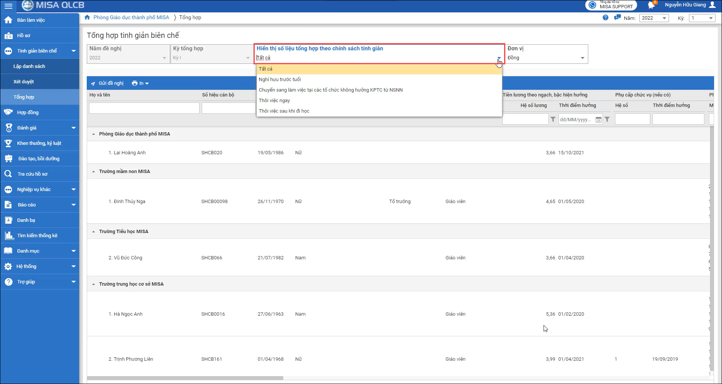
Task: Open Lập danh sách in sidebar
Action: [x=29, y=66]
